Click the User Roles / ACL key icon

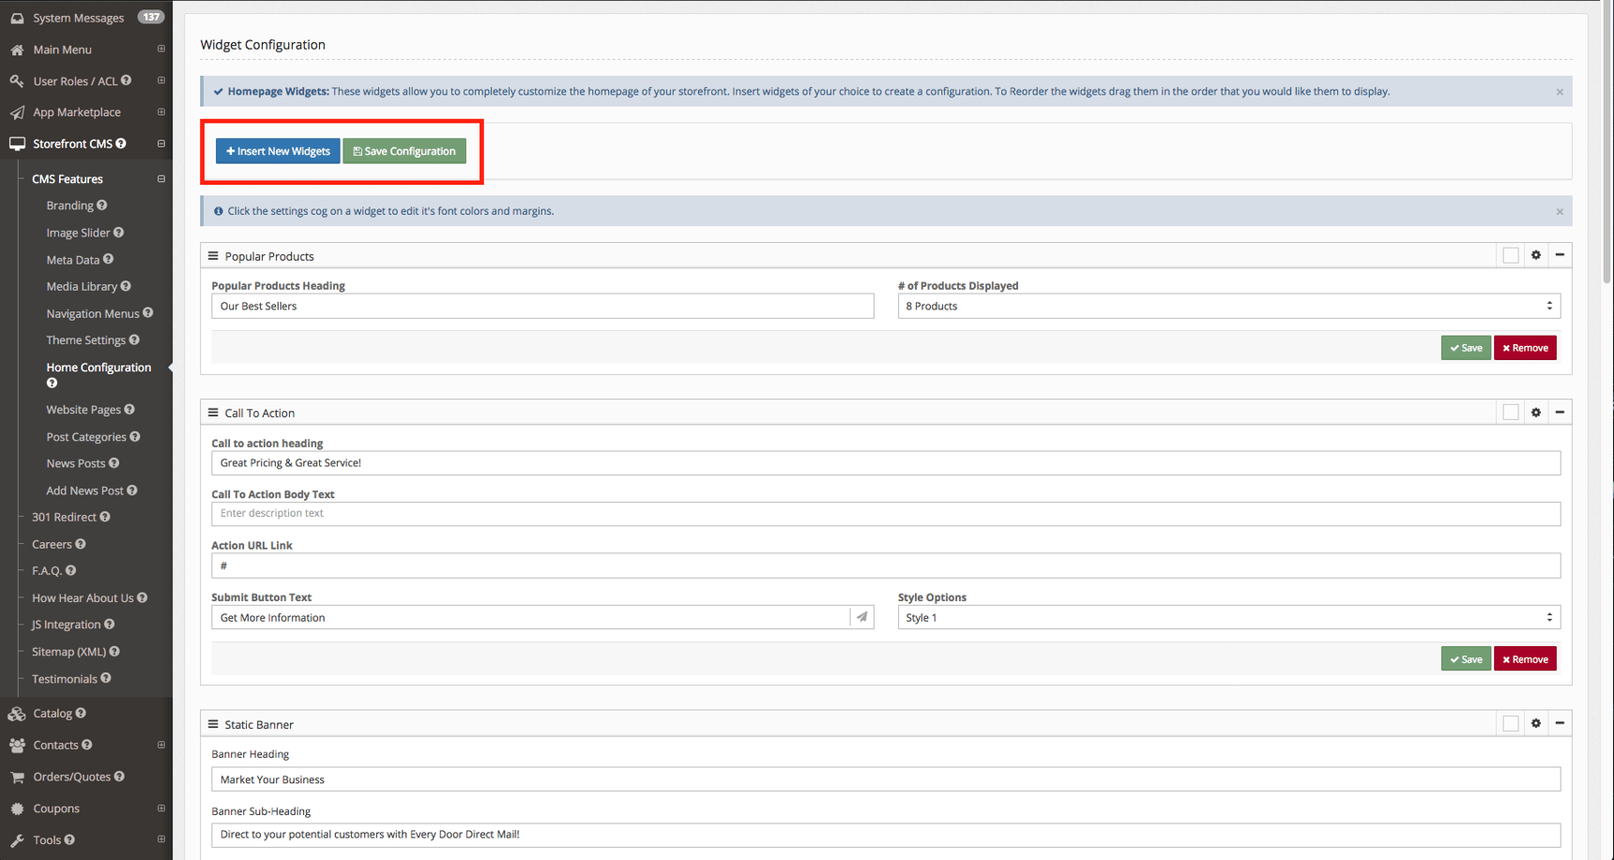17,81
